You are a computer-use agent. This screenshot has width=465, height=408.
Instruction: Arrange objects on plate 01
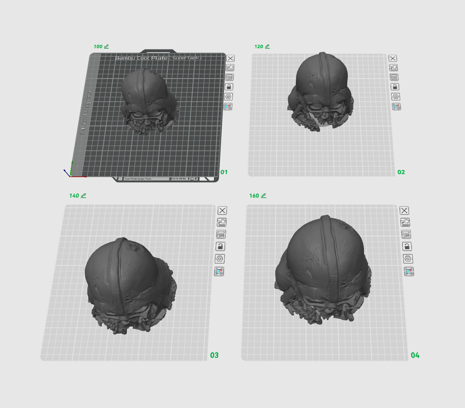(230, 77)
